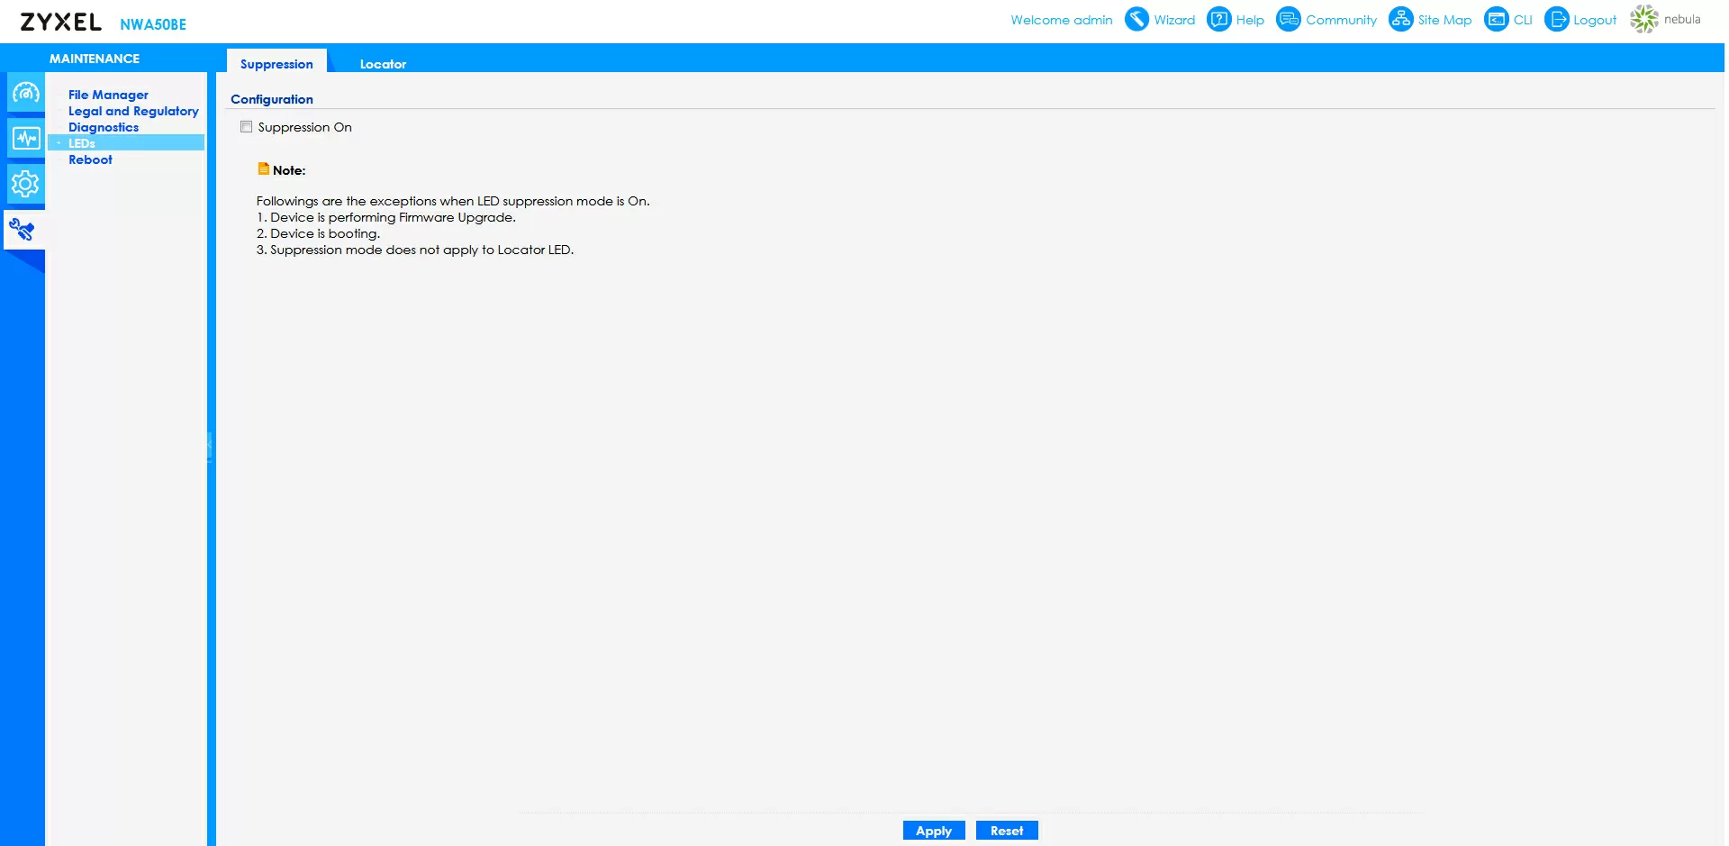Show the Site Map icon

coord(1400,19)
